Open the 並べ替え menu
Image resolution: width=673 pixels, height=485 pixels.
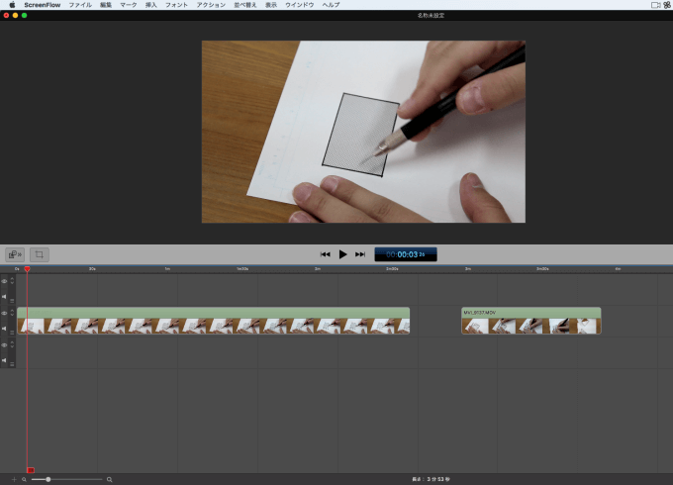click(x=245, y=5)
